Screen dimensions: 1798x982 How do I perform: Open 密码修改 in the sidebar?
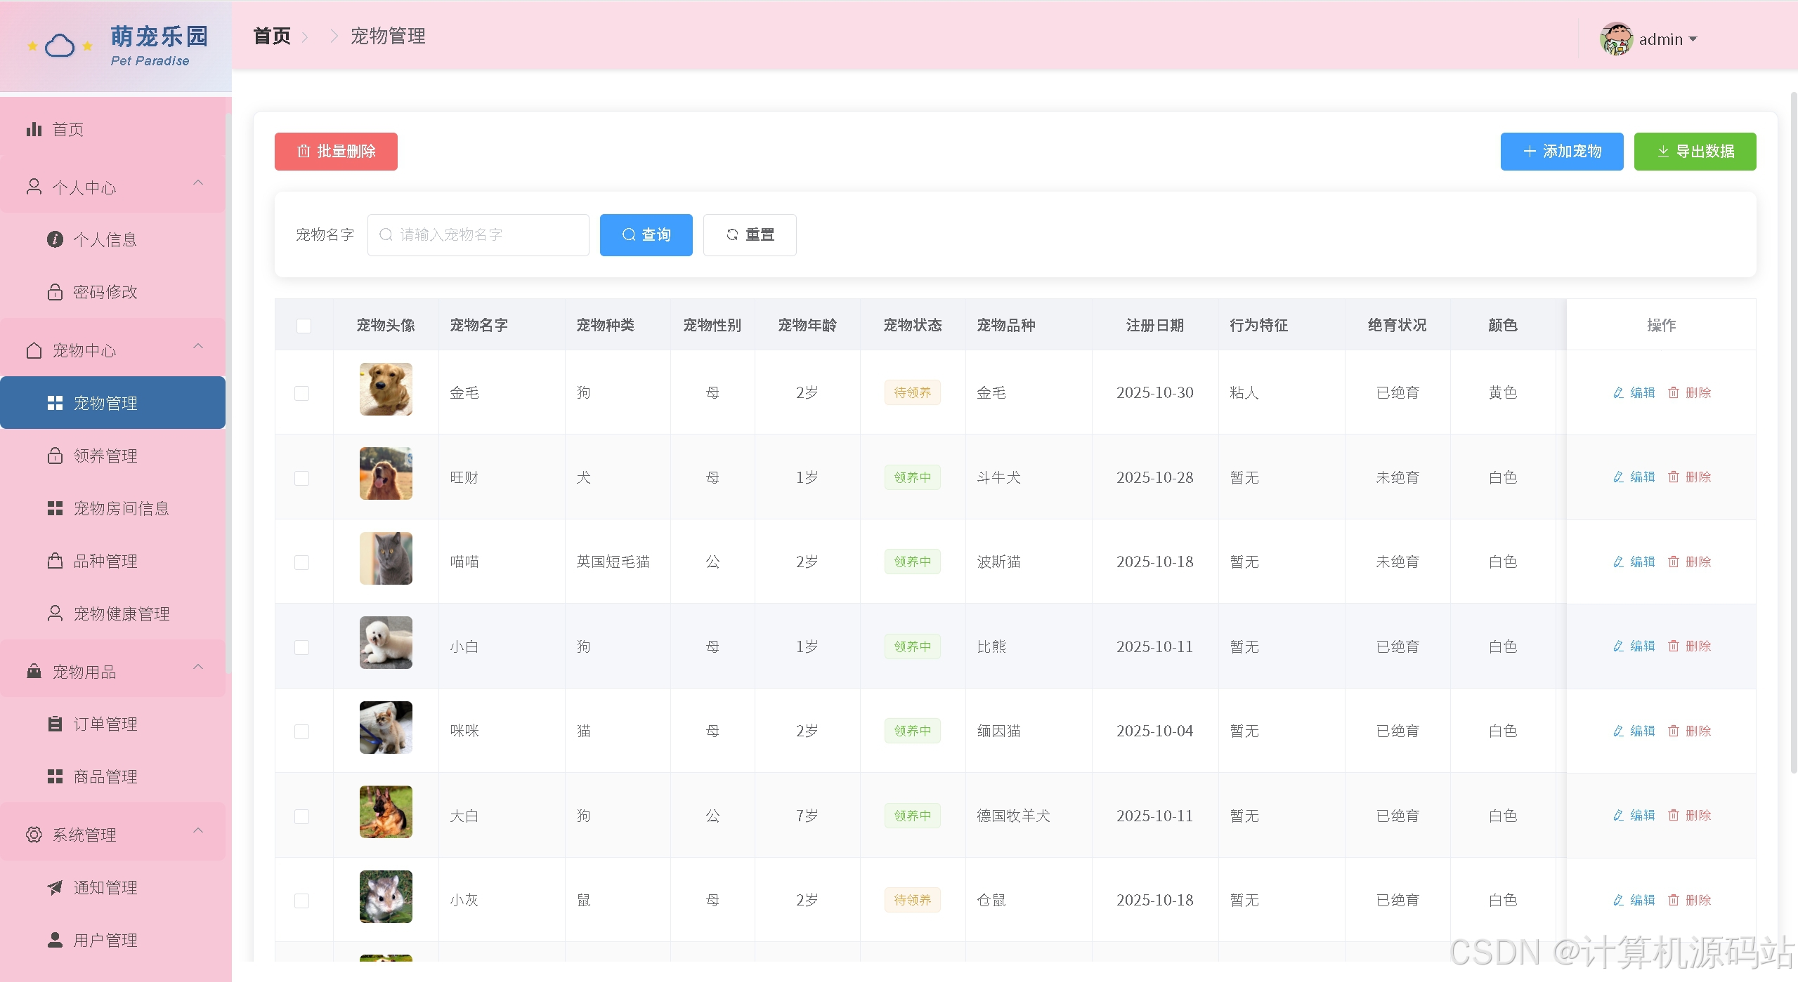click(112, 291)
